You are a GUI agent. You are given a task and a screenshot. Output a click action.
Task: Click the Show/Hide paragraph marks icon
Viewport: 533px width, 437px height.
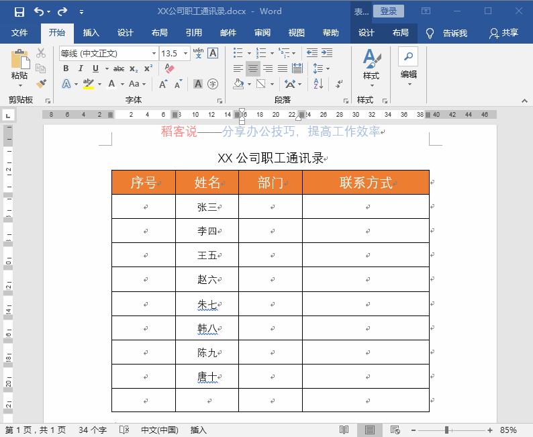coord(339,84)
